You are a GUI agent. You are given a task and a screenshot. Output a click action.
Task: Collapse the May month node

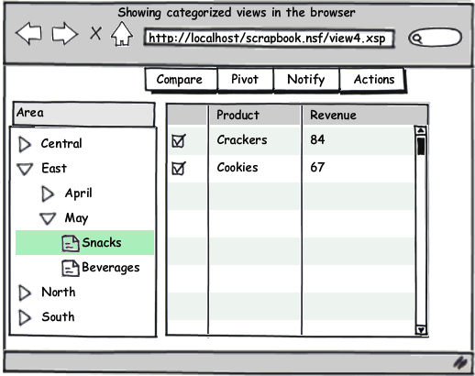coord(48,218)
